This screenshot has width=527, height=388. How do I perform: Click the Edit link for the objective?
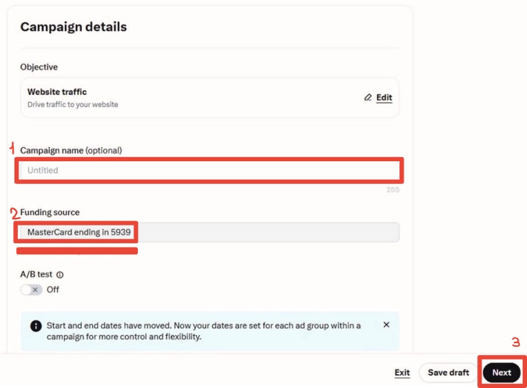(x=384, y=97)
